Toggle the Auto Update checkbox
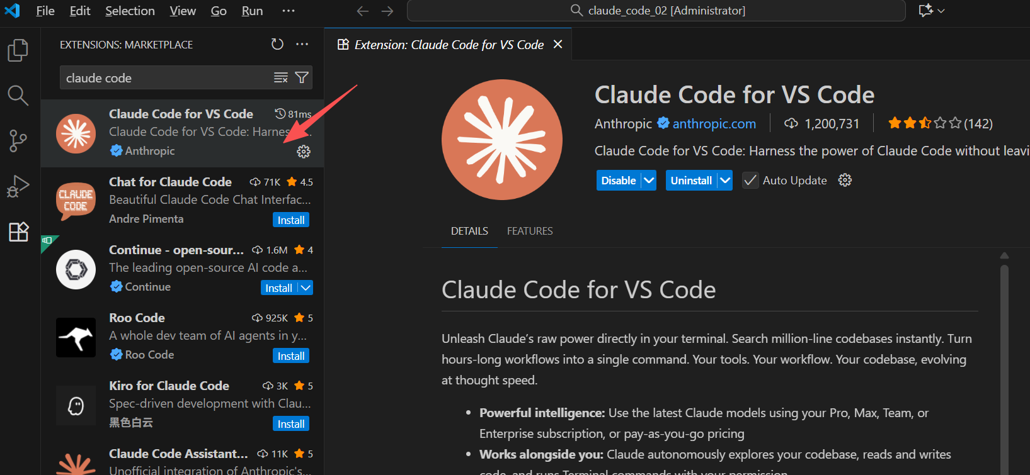This screenshot has width=1030, height=475. pyautogui.click(x=750, y=181)
